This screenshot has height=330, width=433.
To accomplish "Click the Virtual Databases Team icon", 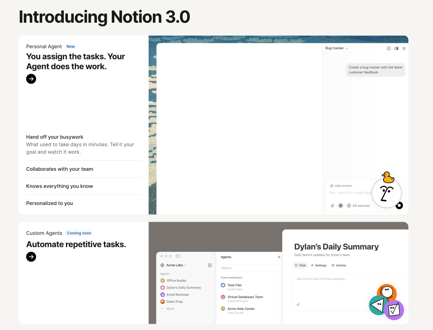I will 223,297.
